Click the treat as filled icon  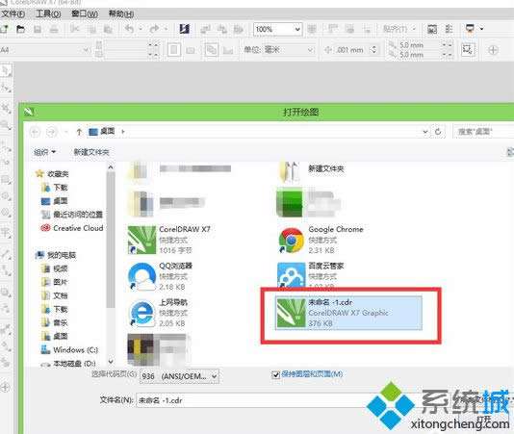(468, 50)
